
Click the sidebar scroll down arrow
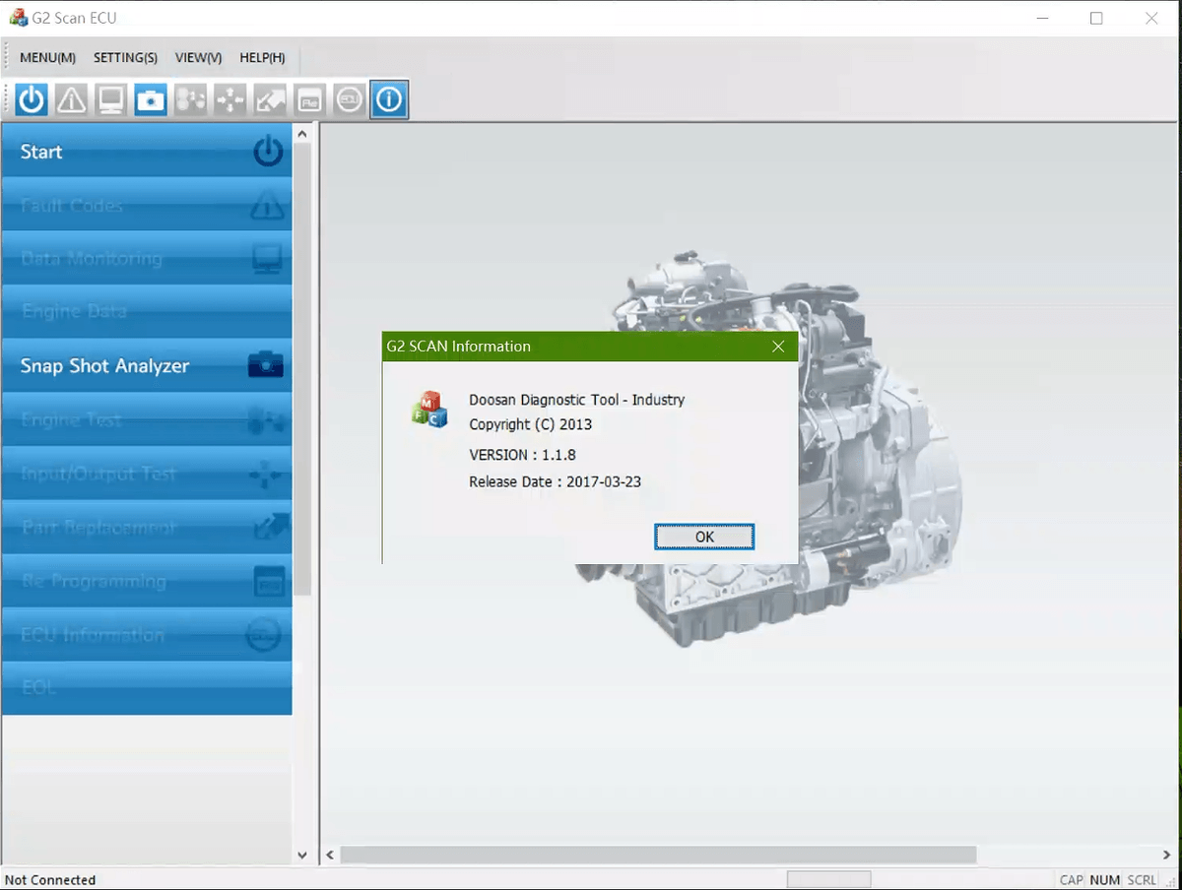pos(302,855)
